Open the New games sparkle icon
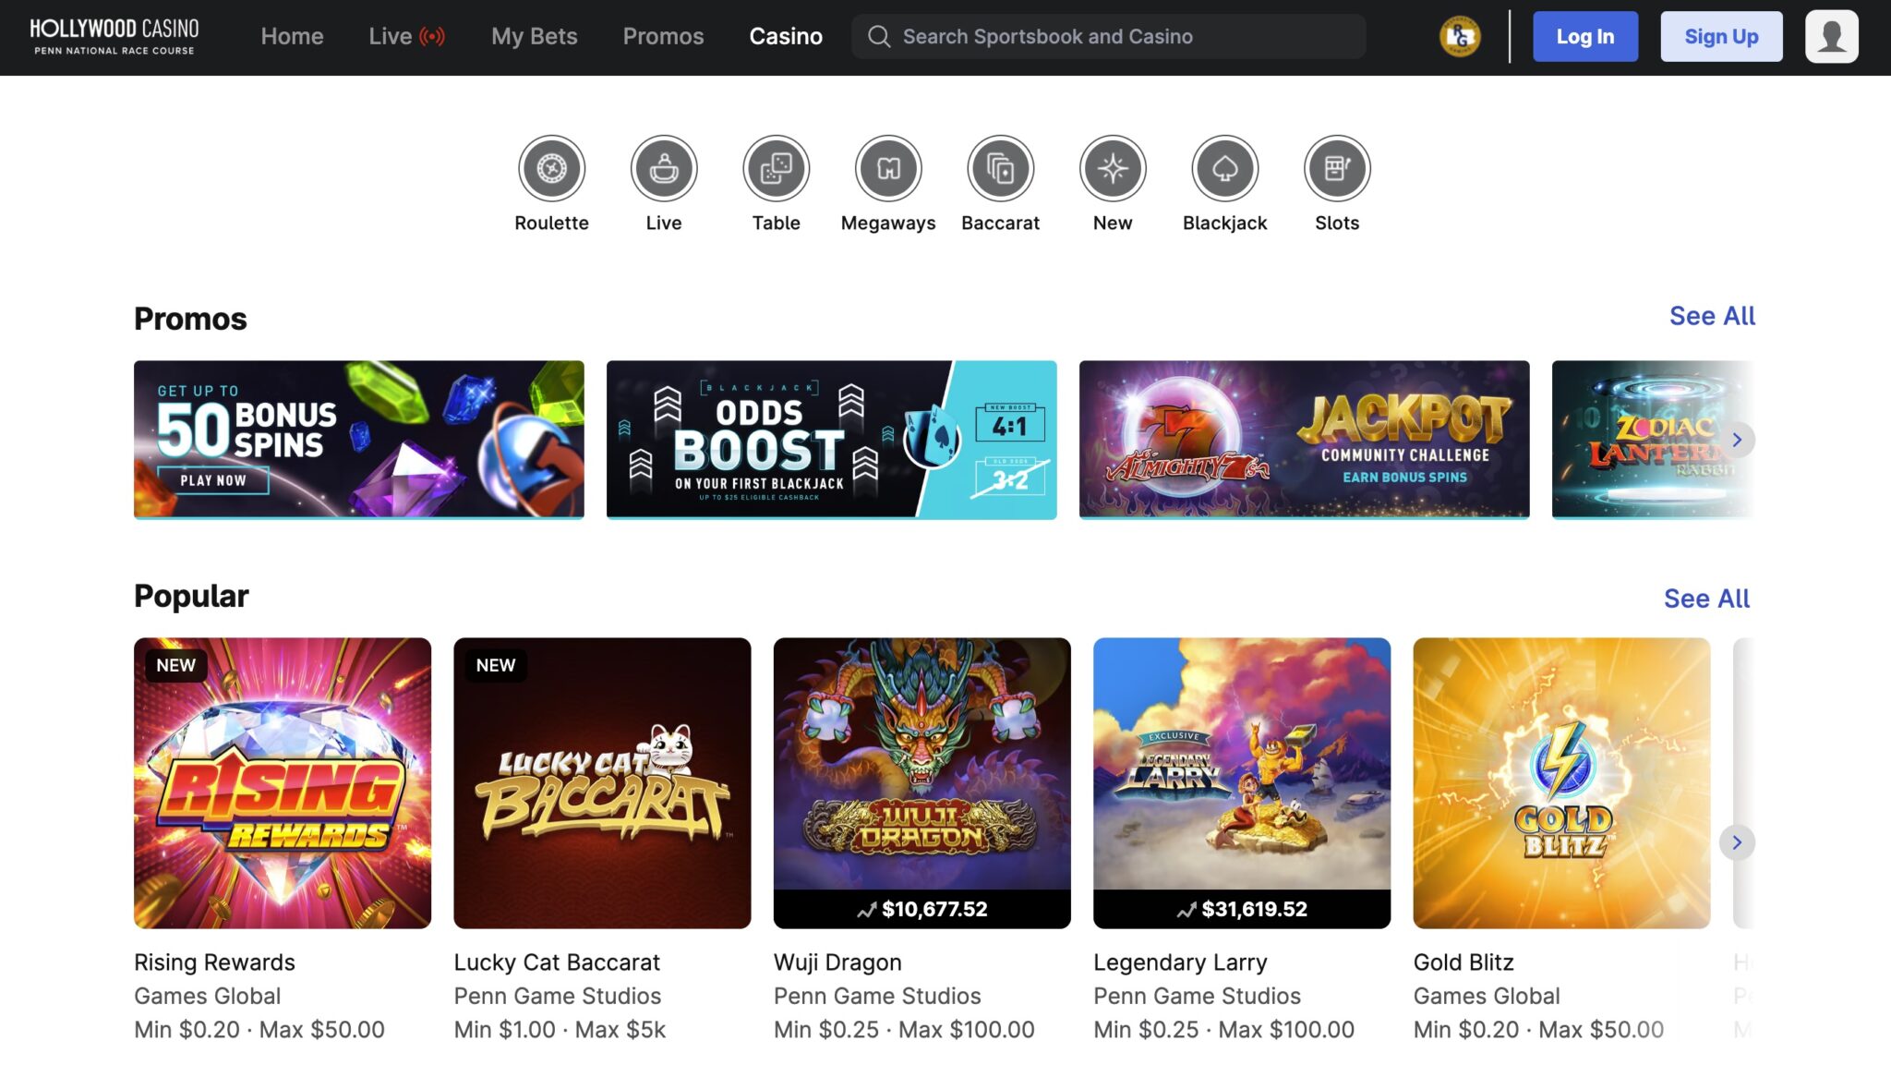Screen dimensions: 1891x1065 pos(1113,168)
